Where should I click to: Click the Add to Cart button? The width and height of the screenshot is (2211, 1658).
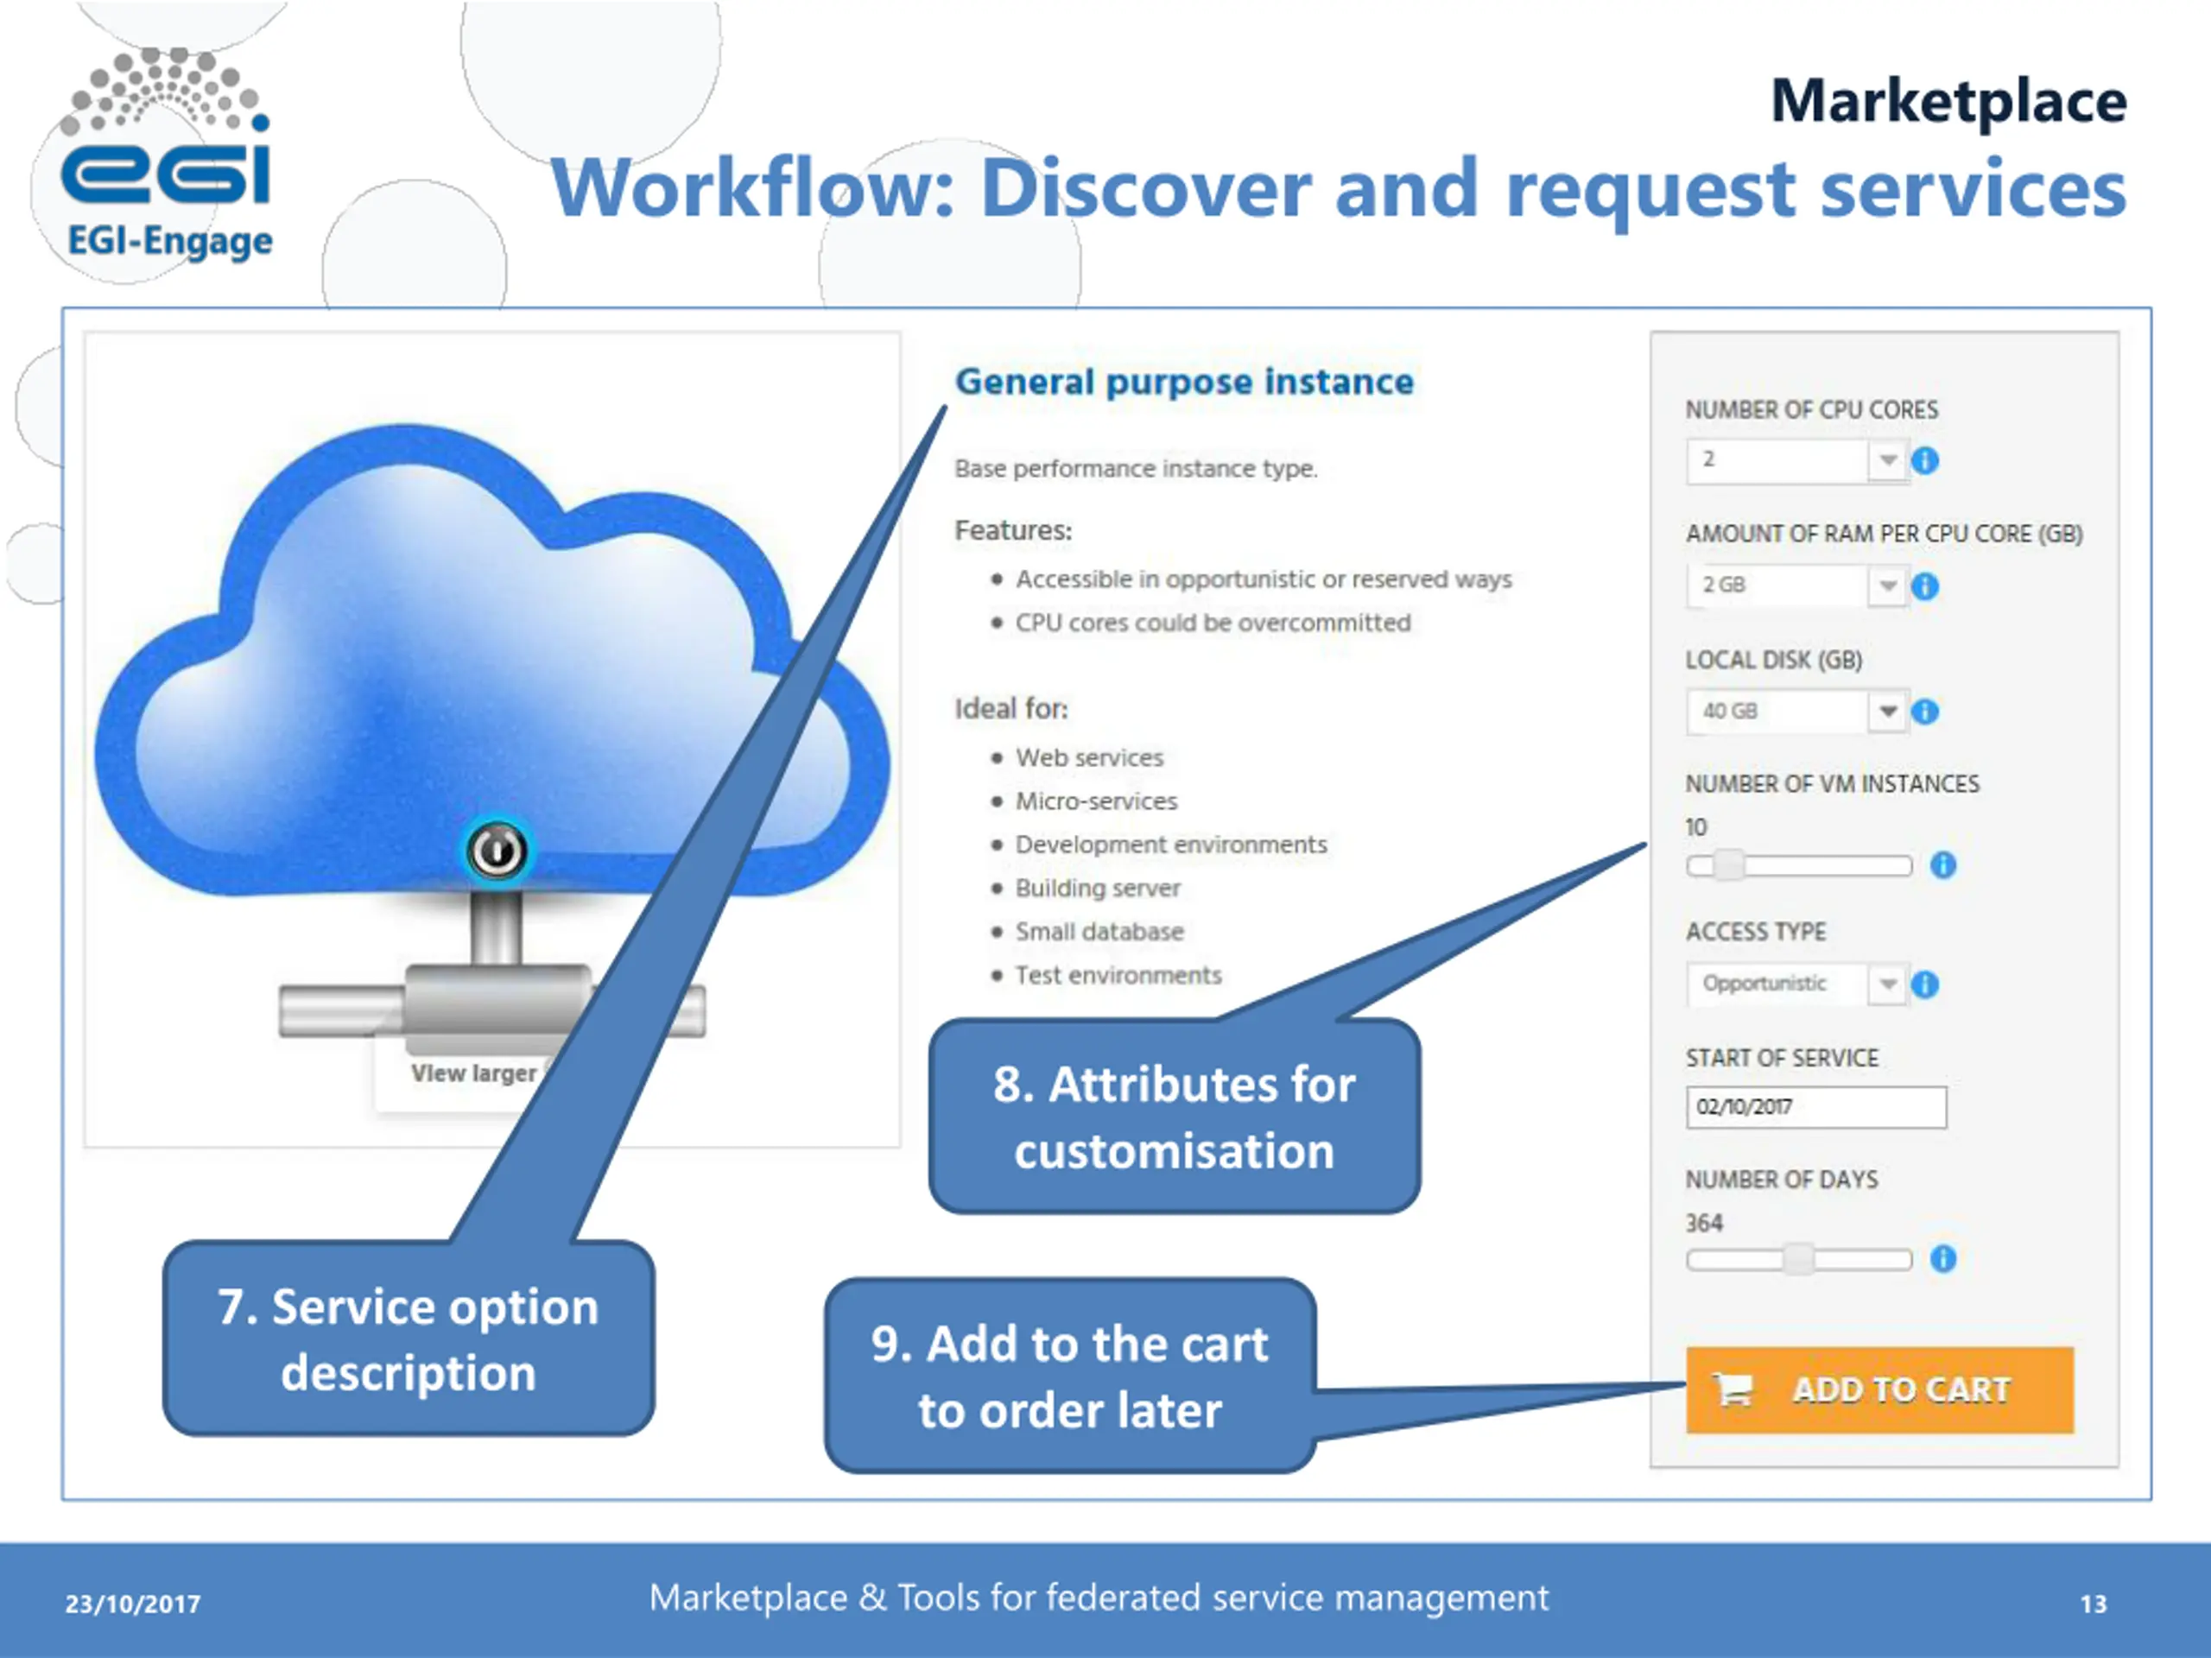click(x=1879, y=1390)
